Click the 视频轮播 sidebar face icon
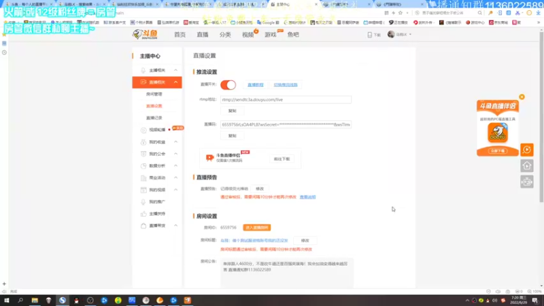This screenshot has height=306, width=544. click(x=143, y=130)
